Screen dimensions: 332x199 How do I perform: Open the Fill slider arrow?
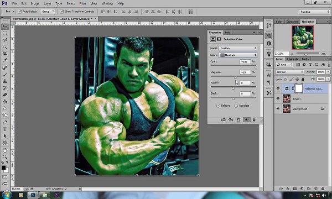coord(328,79)
